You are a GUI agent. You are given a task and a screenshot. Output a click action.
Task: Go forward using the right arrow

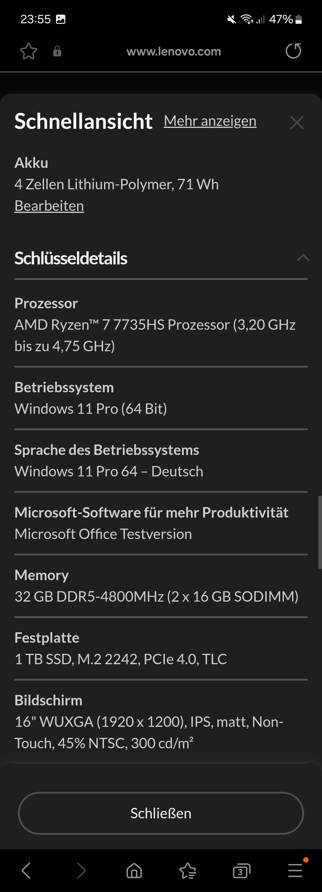[80, 871]
